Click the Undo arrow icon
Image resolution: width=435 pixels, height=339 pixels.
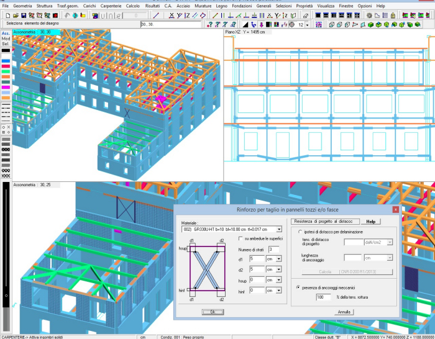point(66,15)
